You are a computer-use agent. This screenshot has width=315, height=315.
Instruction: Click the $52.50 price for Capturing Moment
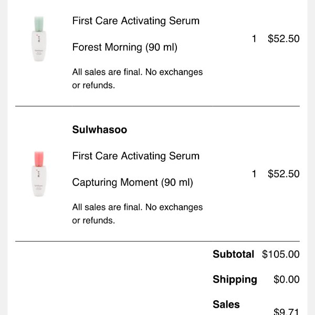(283, 174)
